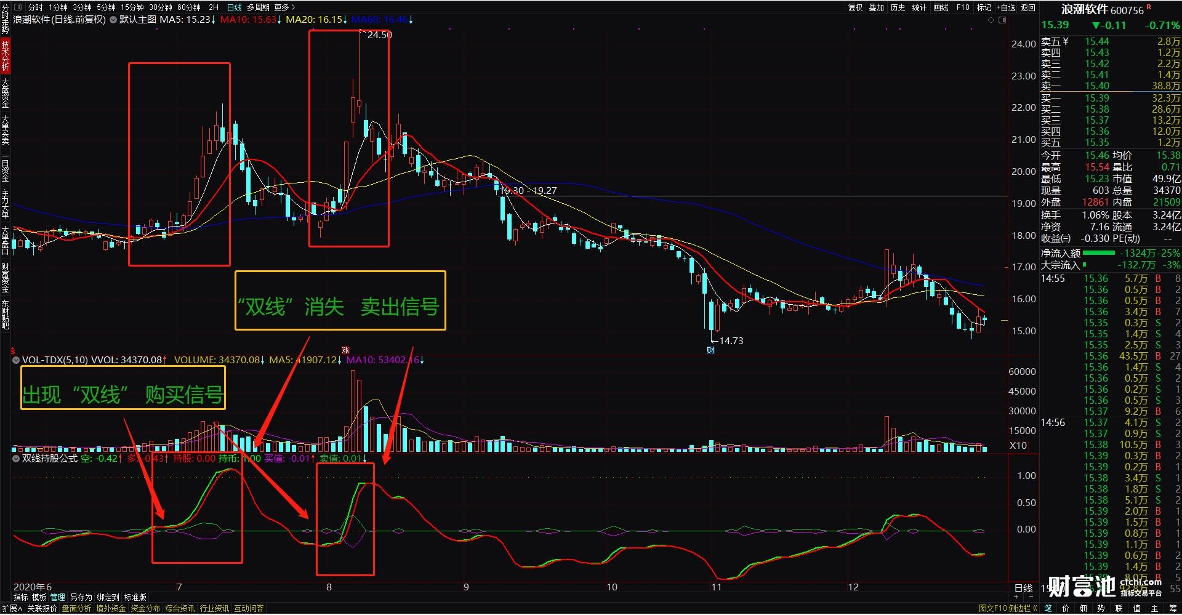
Task: Click the 财 marker below the 14.73 low
Action: 710,350
